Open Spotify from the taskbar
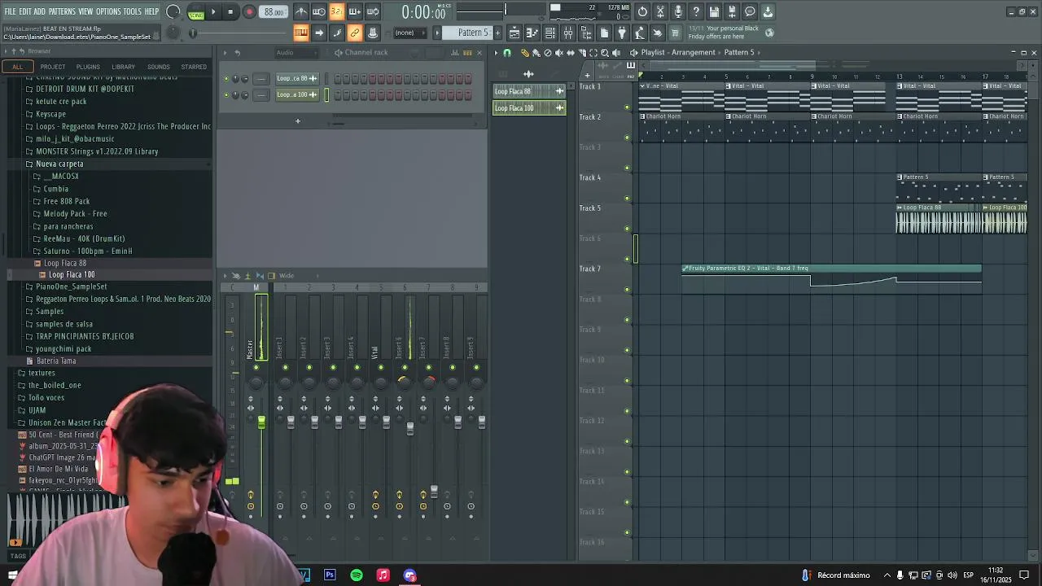 (x=357, y=575)
